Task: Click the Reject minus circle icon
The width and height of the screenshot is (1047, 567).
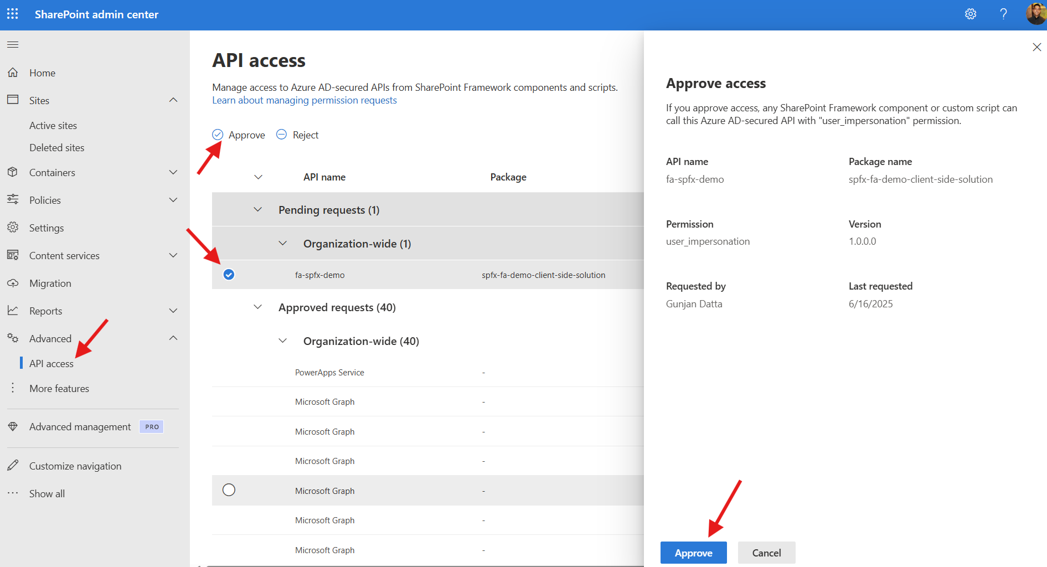Action: 281,135
